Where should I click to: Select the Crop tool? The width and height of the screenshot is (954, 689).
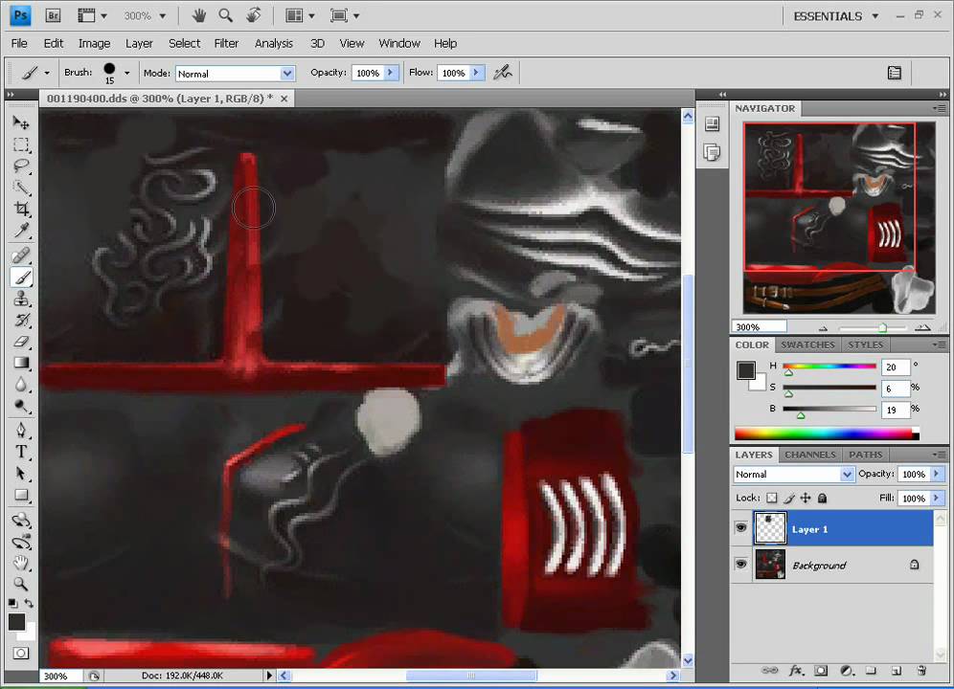click(21, 209)
